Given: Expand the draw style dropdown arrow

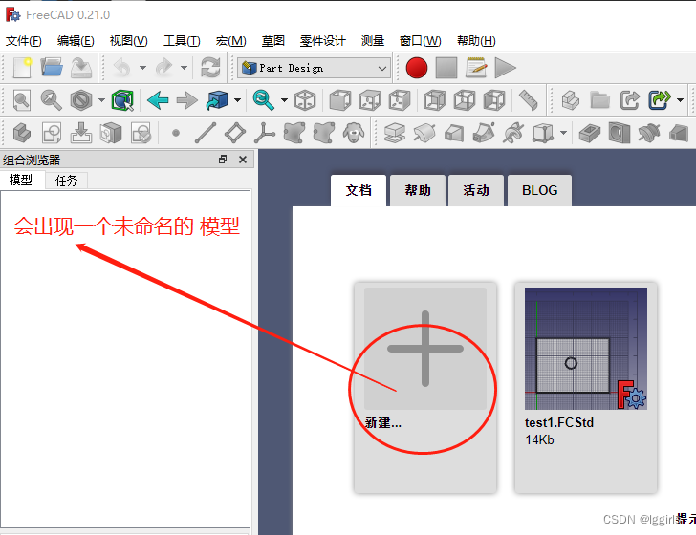Looking at the screenshot, I should [101, 100].
